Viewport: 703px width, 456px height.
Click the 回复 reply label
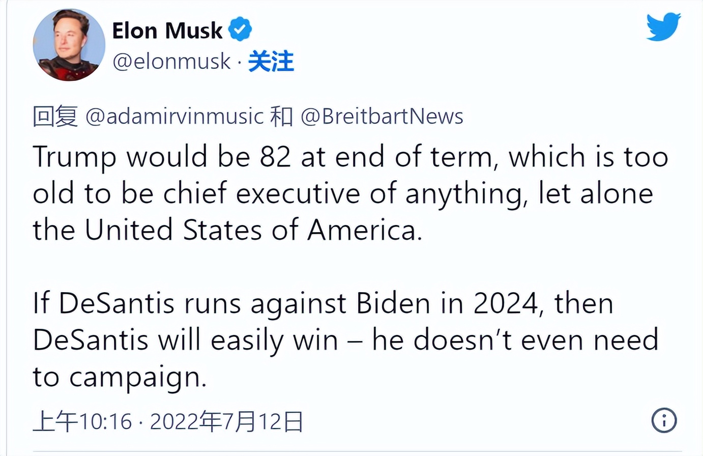pos(55,117)
